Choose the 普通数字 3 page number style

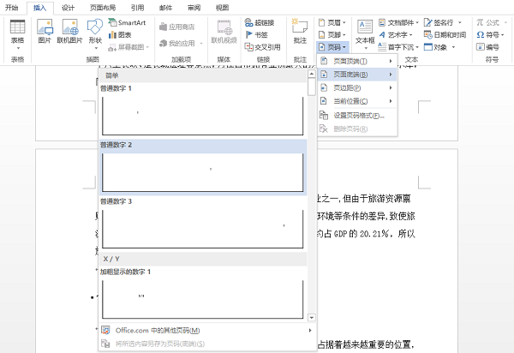203,224
